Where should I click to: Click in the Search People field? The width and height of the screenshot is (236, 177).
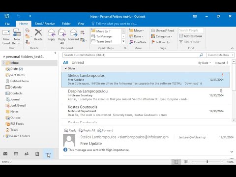point(191,30)
